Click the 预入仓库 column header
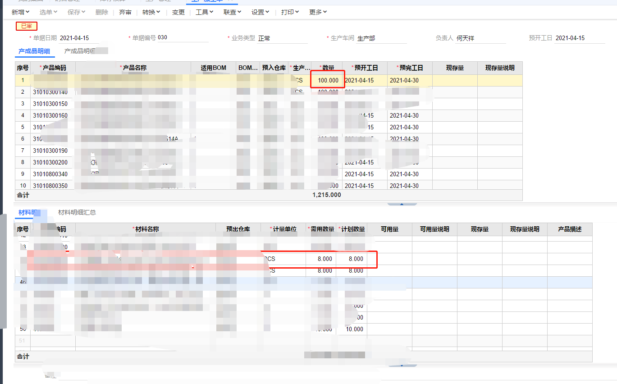The height and width of the screenshot is (384, 617). coord(274,68)
